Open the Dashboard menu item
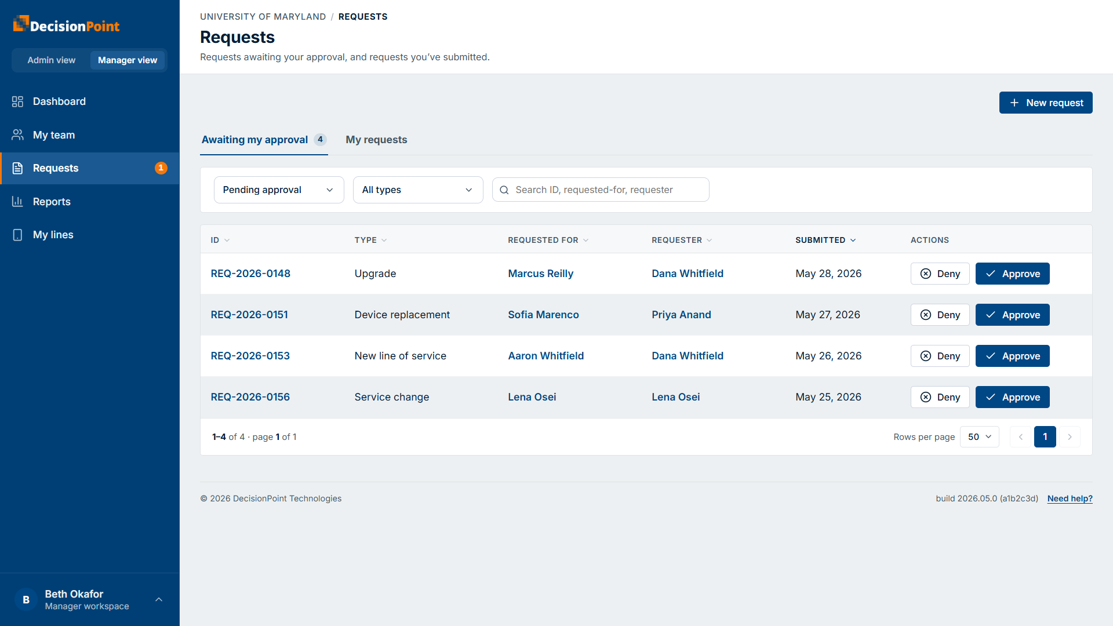 (x=90, y=101)
